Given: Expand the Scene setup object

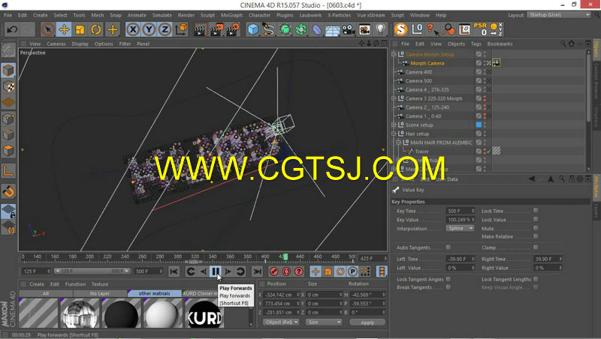Looking at the screenshot, I should (394, 124).
